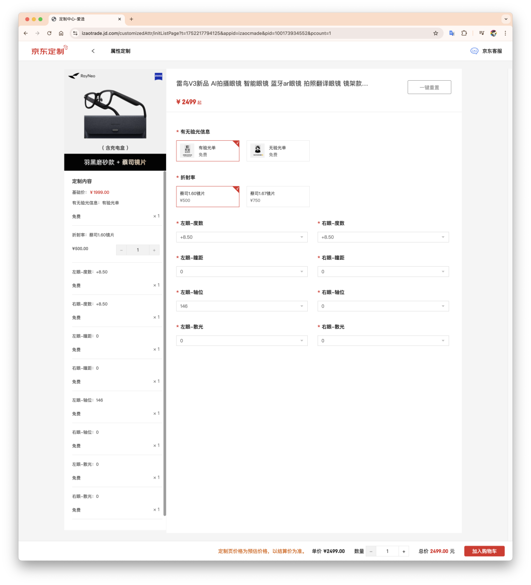Expand the 左眼-轴位 selector
Screen dimensions: 531x585
pyautogui.click(x=241, y=306)
